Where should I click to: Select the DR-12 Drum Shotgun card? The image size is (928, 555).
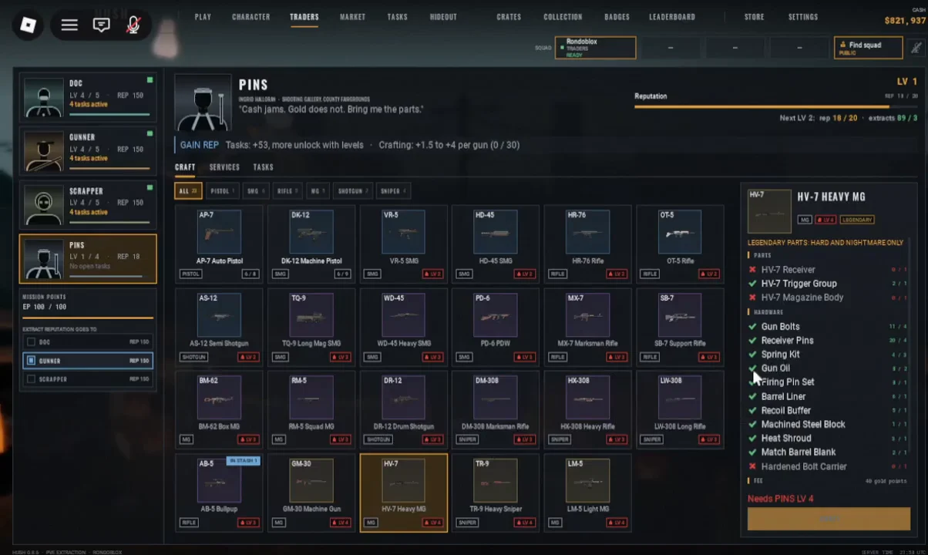(403, 409)
